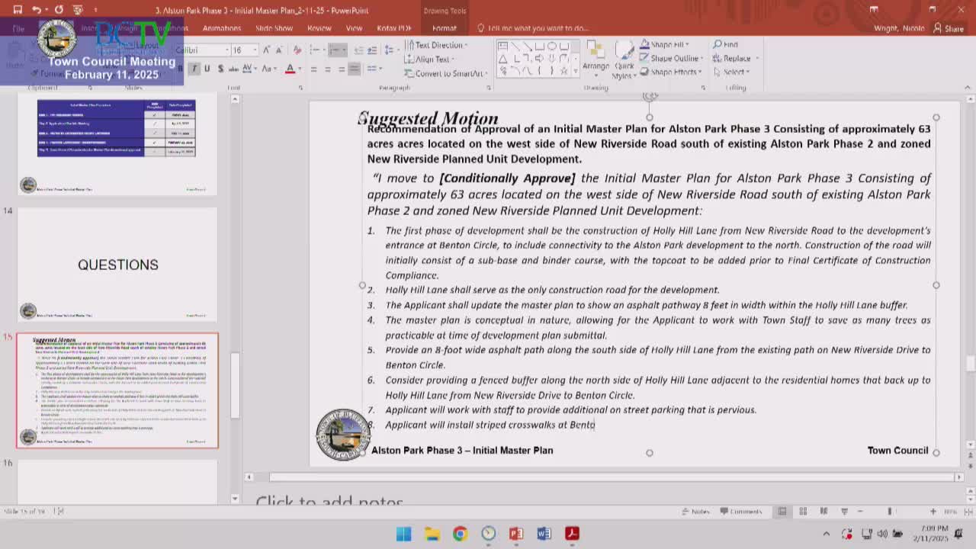Toggle underline formatting
976x549 pixels.
[207, 69]
